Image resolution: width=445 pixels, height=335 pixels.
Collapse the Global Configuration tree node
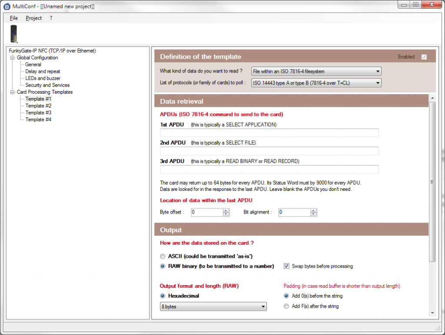pos(13,58)
